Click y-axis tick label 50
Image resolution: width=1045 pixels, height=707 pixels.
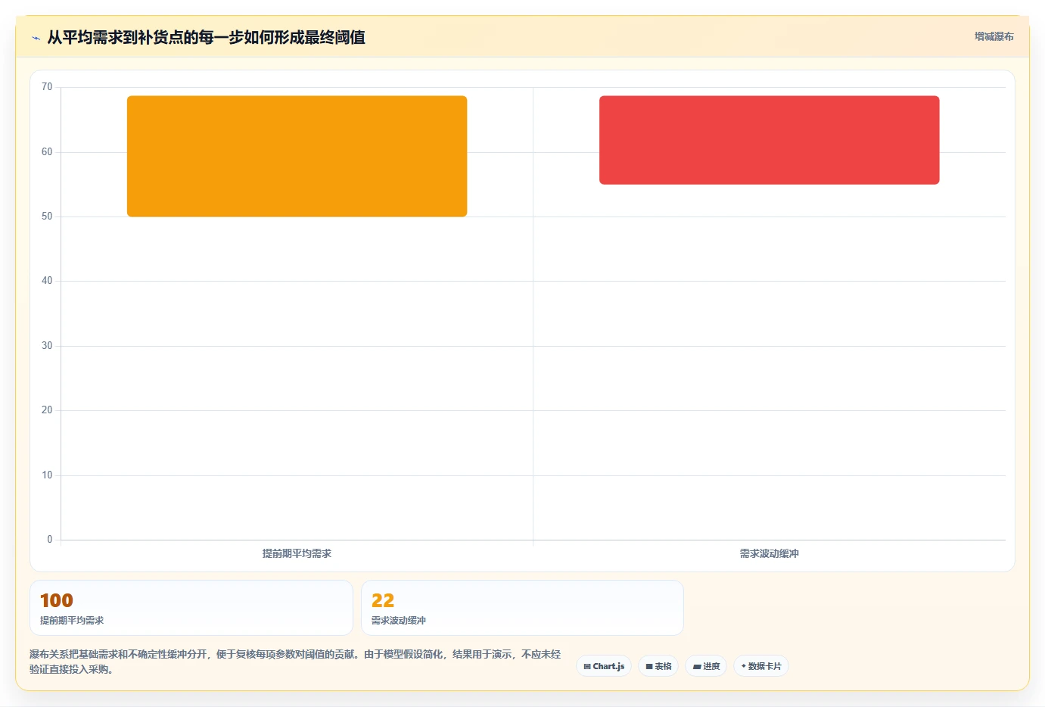(x=47, y=216)
